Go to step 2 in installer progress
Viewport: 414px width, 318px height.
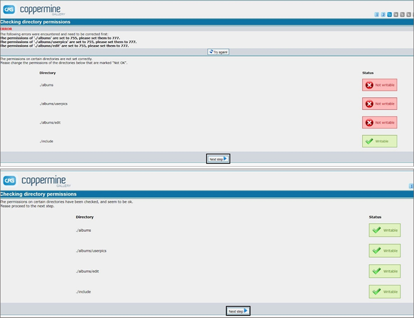383,15
